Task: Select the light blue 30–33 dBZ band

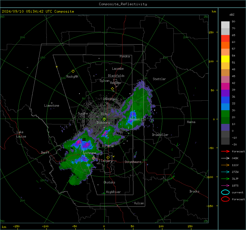Action: pyautogui.click(x=225, y=107)
